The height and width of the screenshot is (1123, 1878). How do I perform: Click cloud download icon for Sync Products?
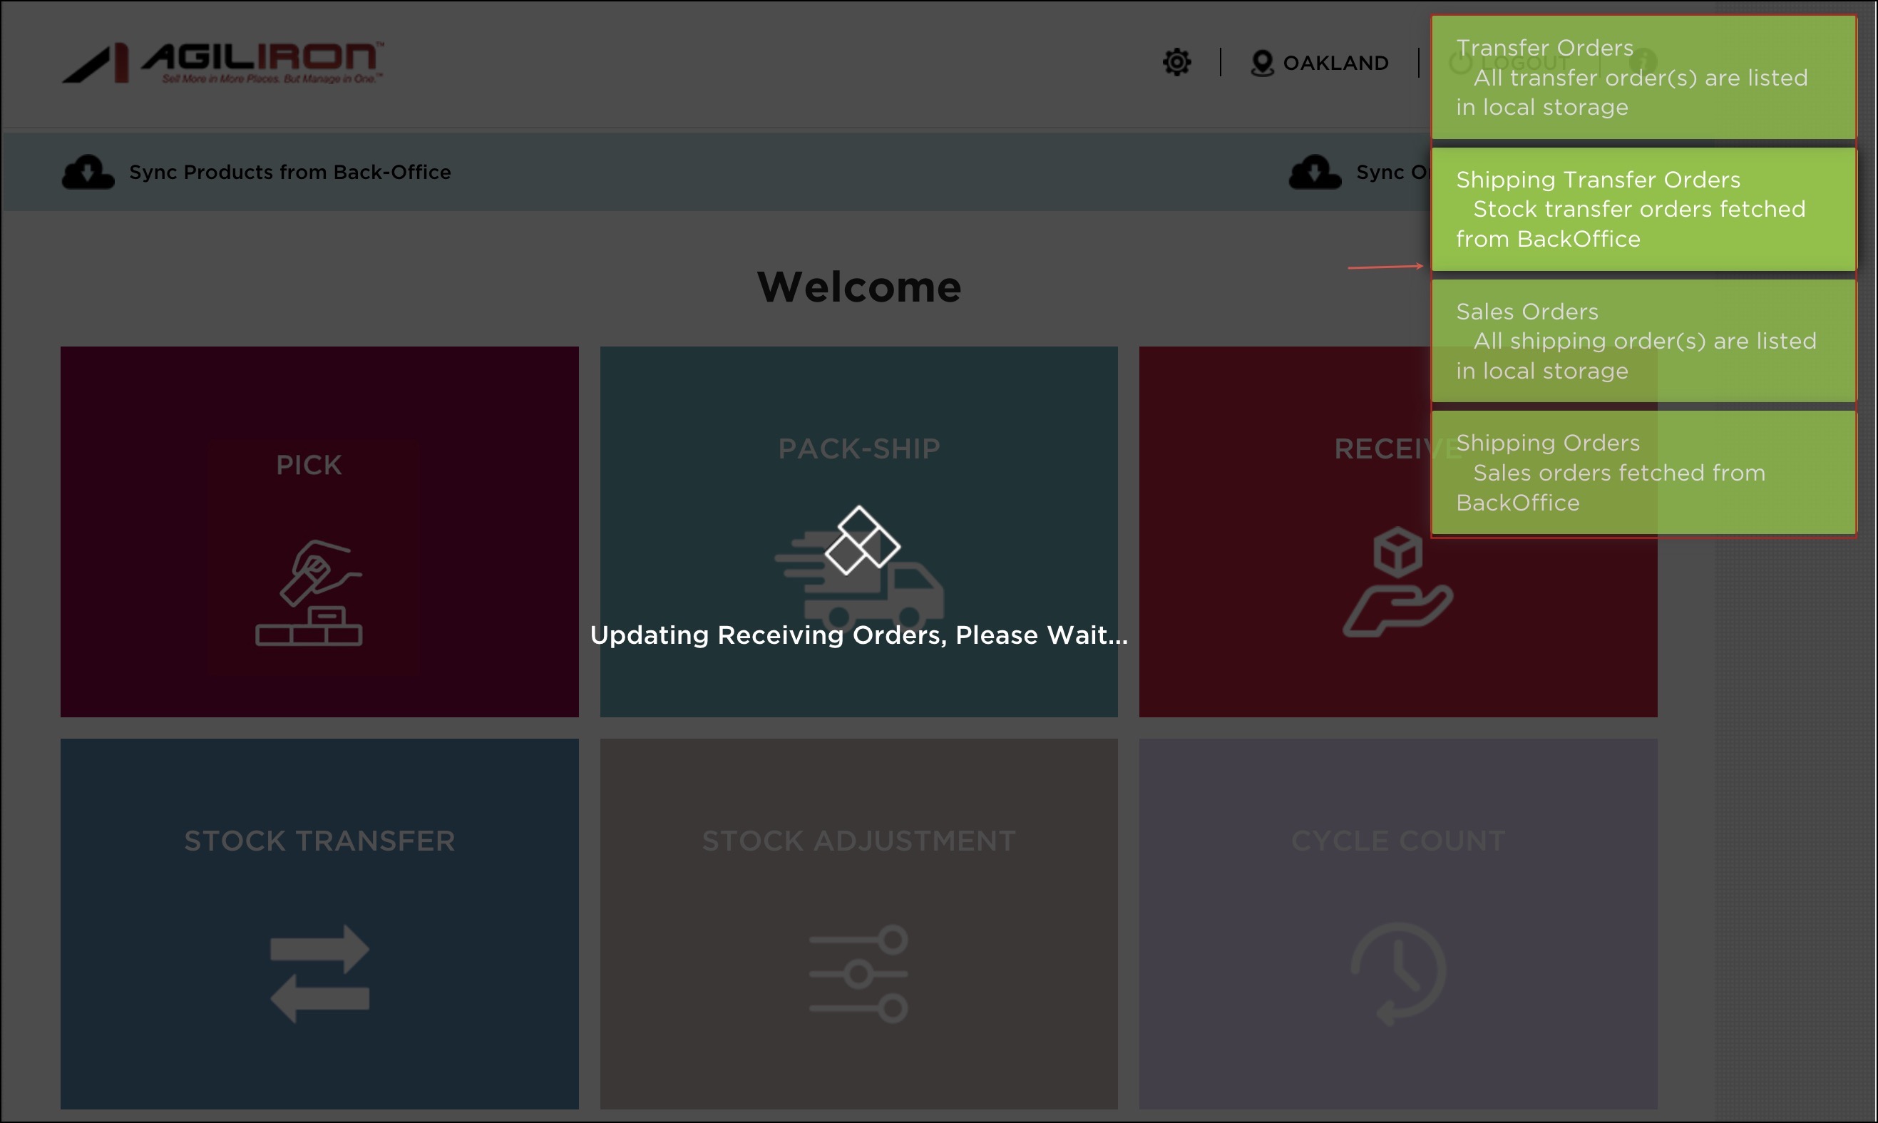point(88,173)
